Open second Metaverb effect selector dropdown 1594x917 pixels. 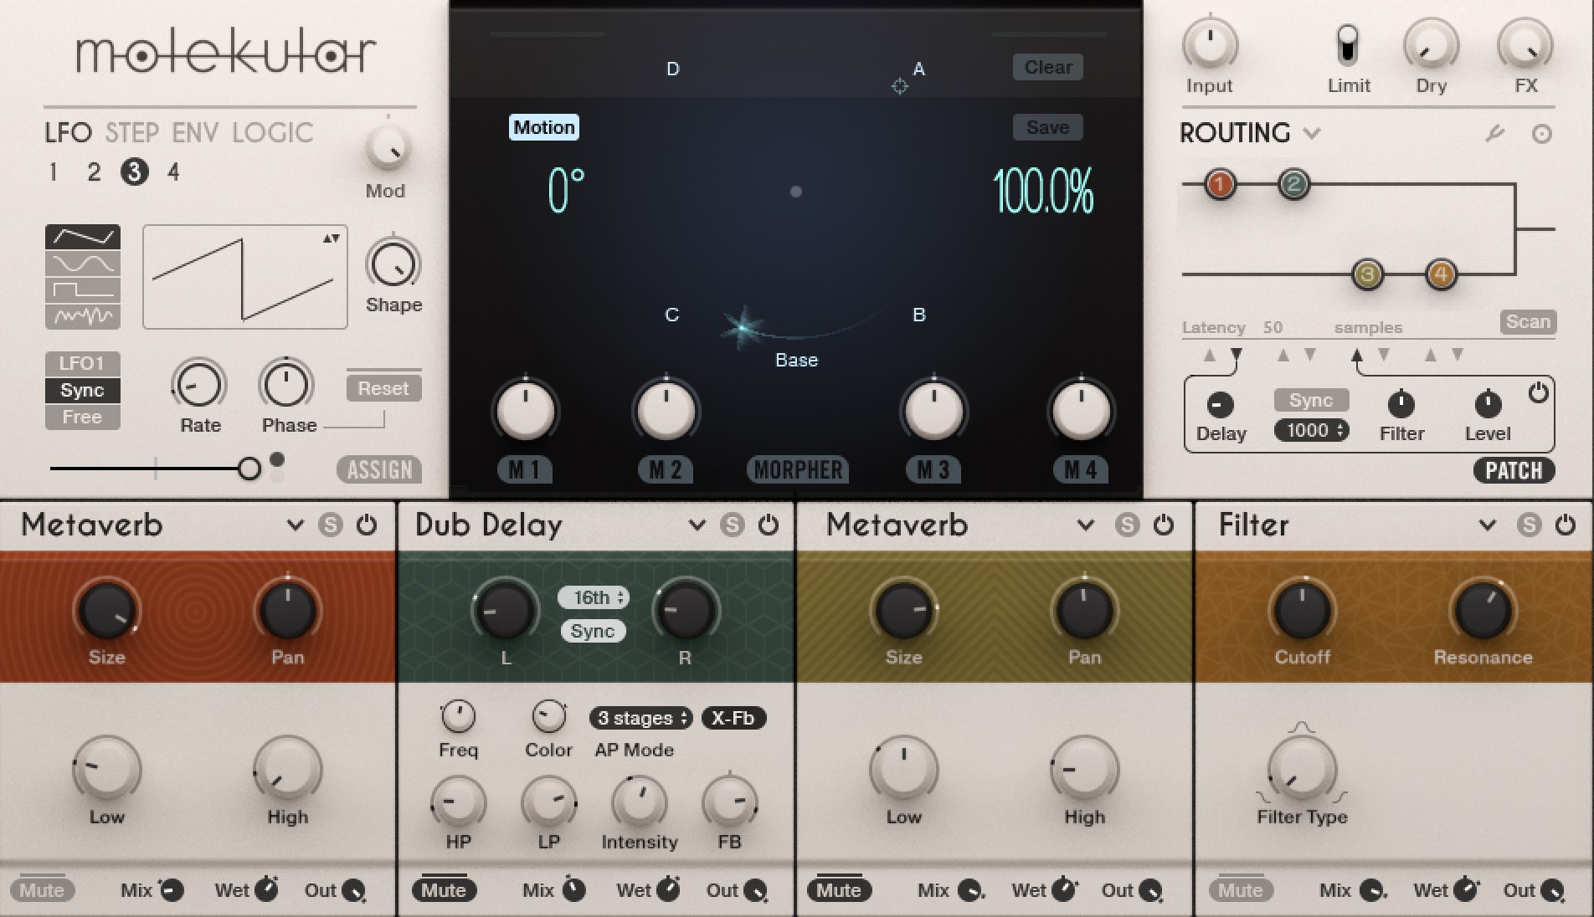1085,525
